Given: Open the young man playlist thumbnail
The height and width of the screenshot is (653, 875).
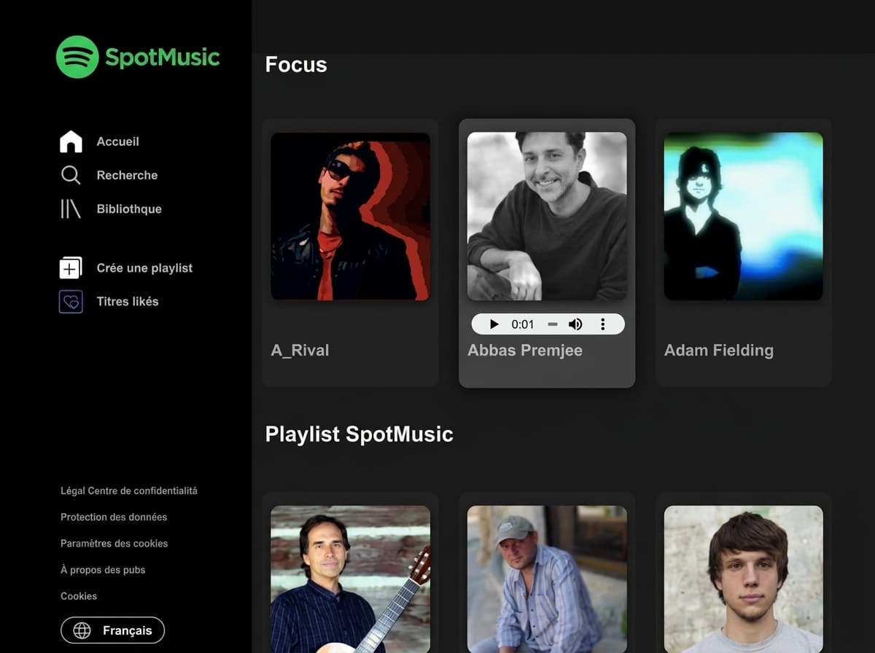Looking at the screenshot, I should pyautogui.click(x=743, y=579).
